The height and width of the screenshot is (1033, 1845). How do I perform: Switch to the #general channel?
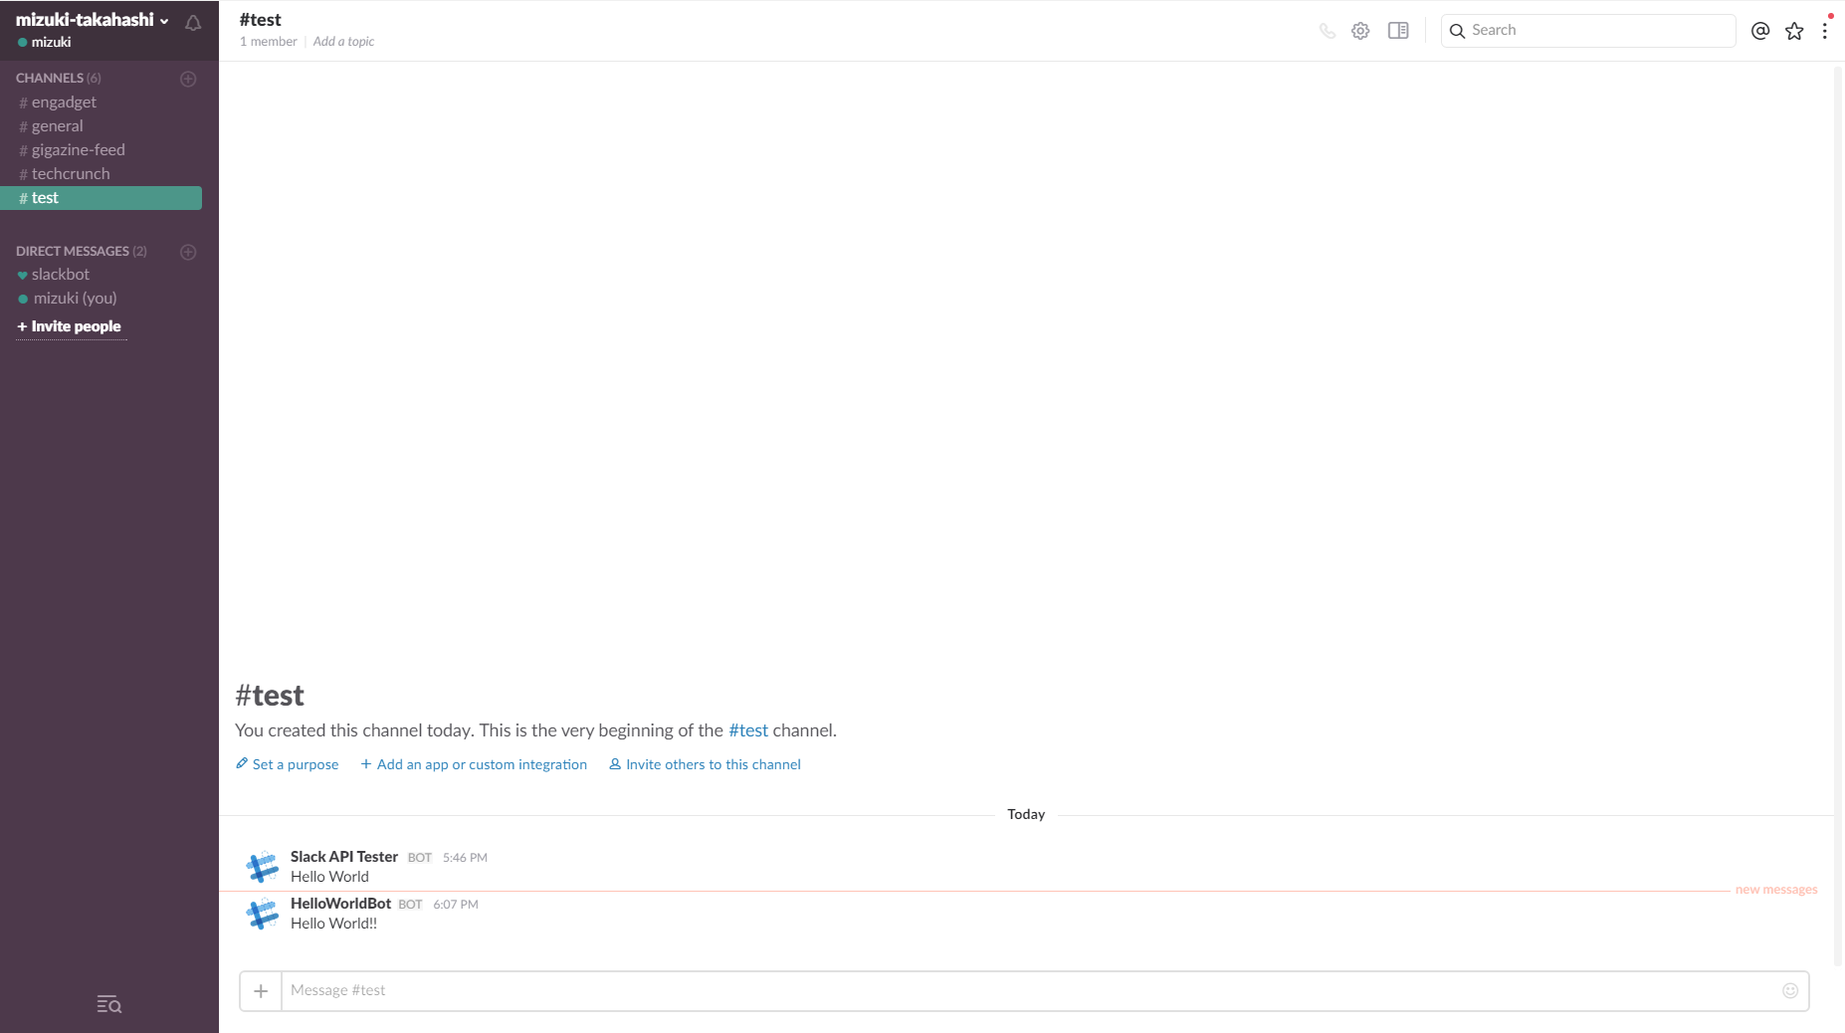tap(58, 125)
